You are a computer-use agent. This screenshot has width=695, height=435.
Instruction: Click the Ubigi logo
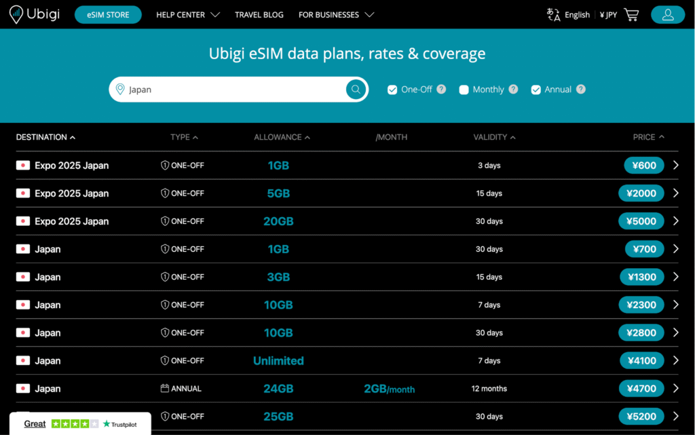(34, 14)
